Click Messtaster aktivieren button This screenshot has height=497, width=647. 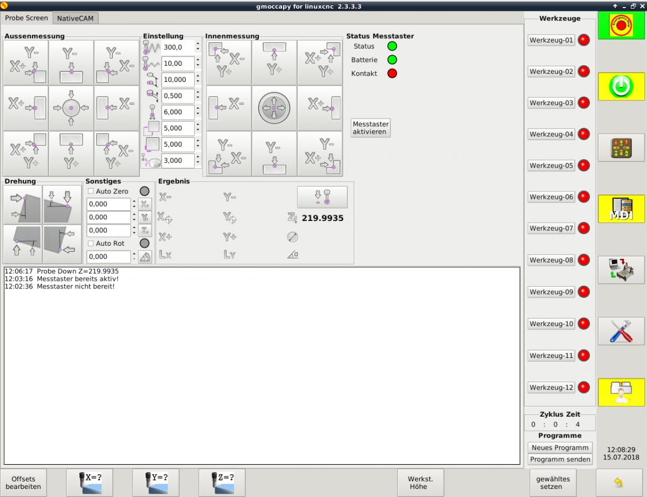[370, 128]
